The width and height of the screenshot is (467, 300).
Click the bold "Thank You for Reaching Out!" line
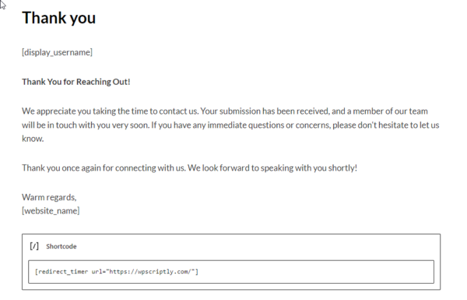click(76, 82)
